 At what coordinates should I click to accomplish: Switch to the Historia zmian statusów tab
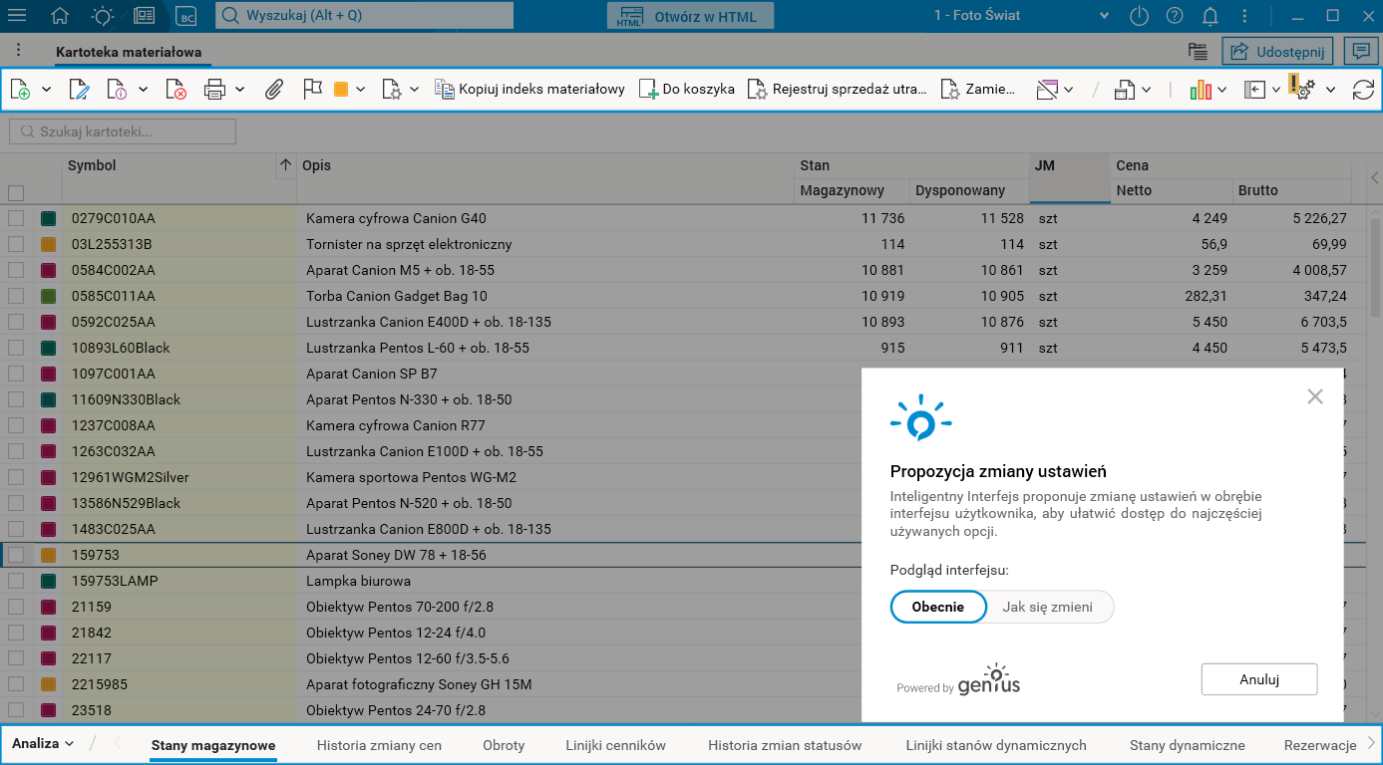click(x=785, y=745)
